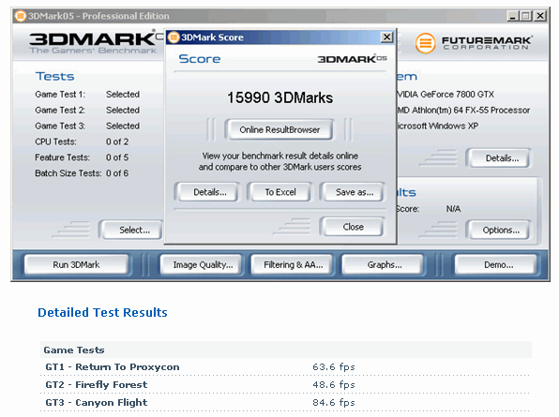The image size is (559, 417).
Task: Click the 63.6 fps value
Action: (334, 366)
